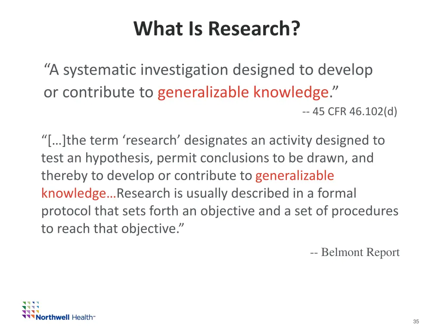Click the title What Is Research?

pyautogui.click(x=217, y=28)
